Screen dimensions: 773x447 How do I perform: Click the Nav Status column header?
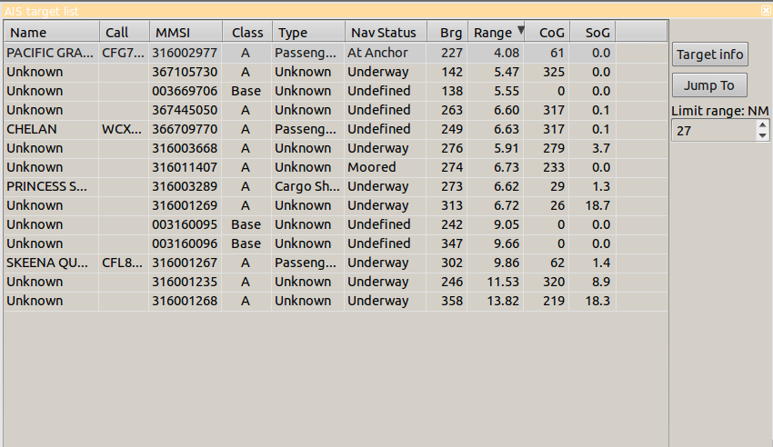click(385, 33)
